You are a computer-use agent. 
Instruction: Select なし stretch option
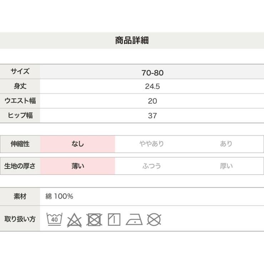tap(78, 144)
